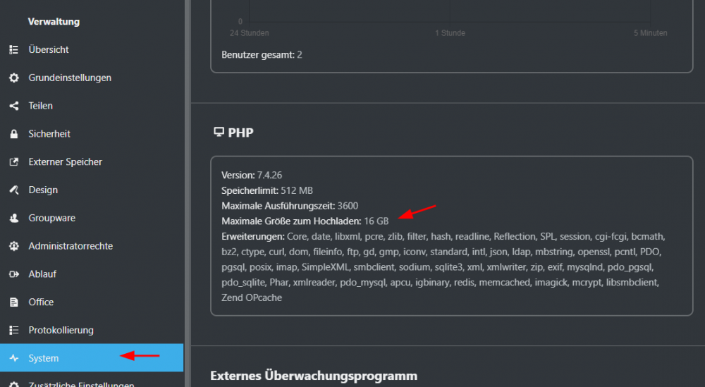Click the Design brush icon
Image resolution: width=705 pixels, height=387 pixels.
click(x=14, y=190)
